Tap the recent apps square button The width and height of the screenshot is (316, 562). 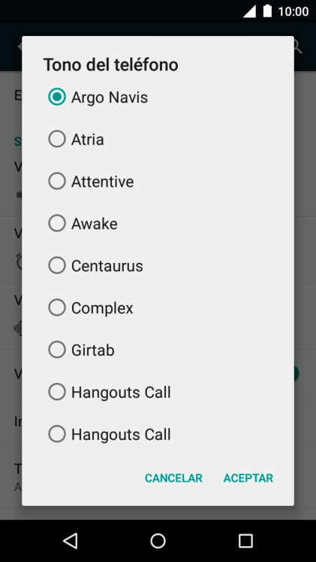coord(245,540)
